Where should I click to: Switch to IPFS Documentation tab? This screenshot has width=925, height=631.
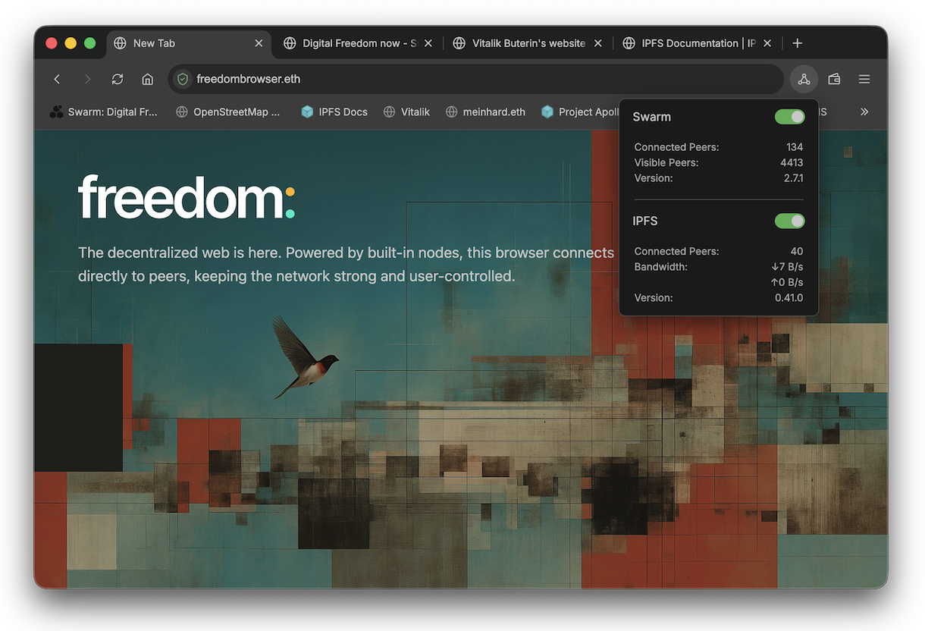[698, 43]
